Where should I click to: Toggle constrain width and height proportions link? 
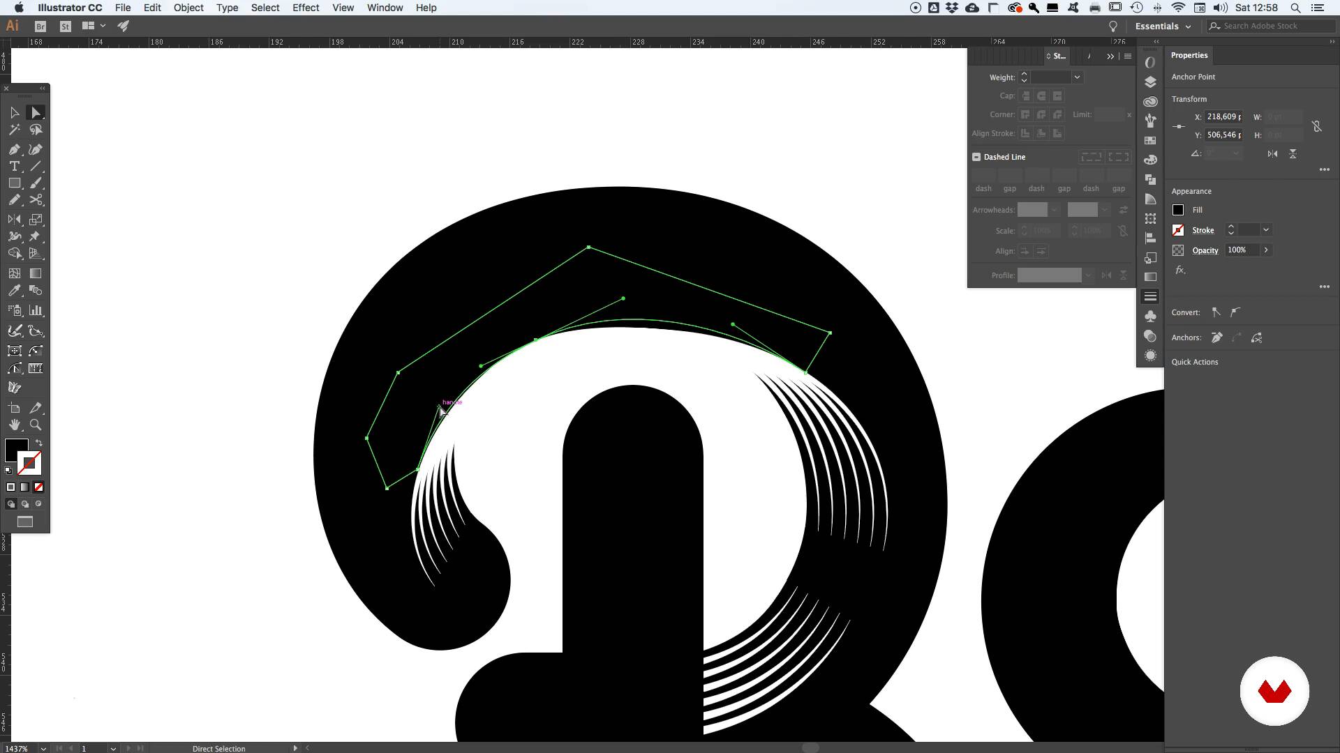(1316, 126)
